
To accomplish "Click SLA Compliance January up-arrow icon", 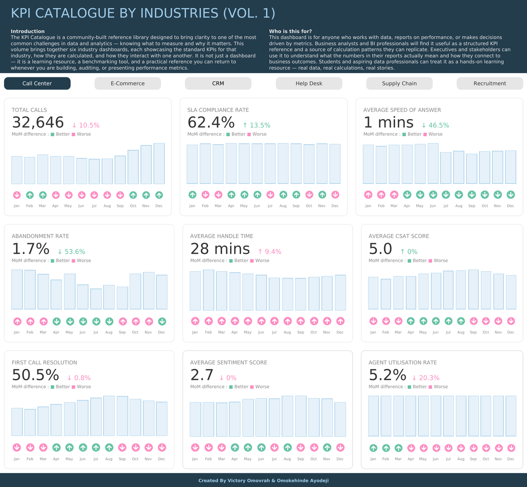I will tap(192, 195).
